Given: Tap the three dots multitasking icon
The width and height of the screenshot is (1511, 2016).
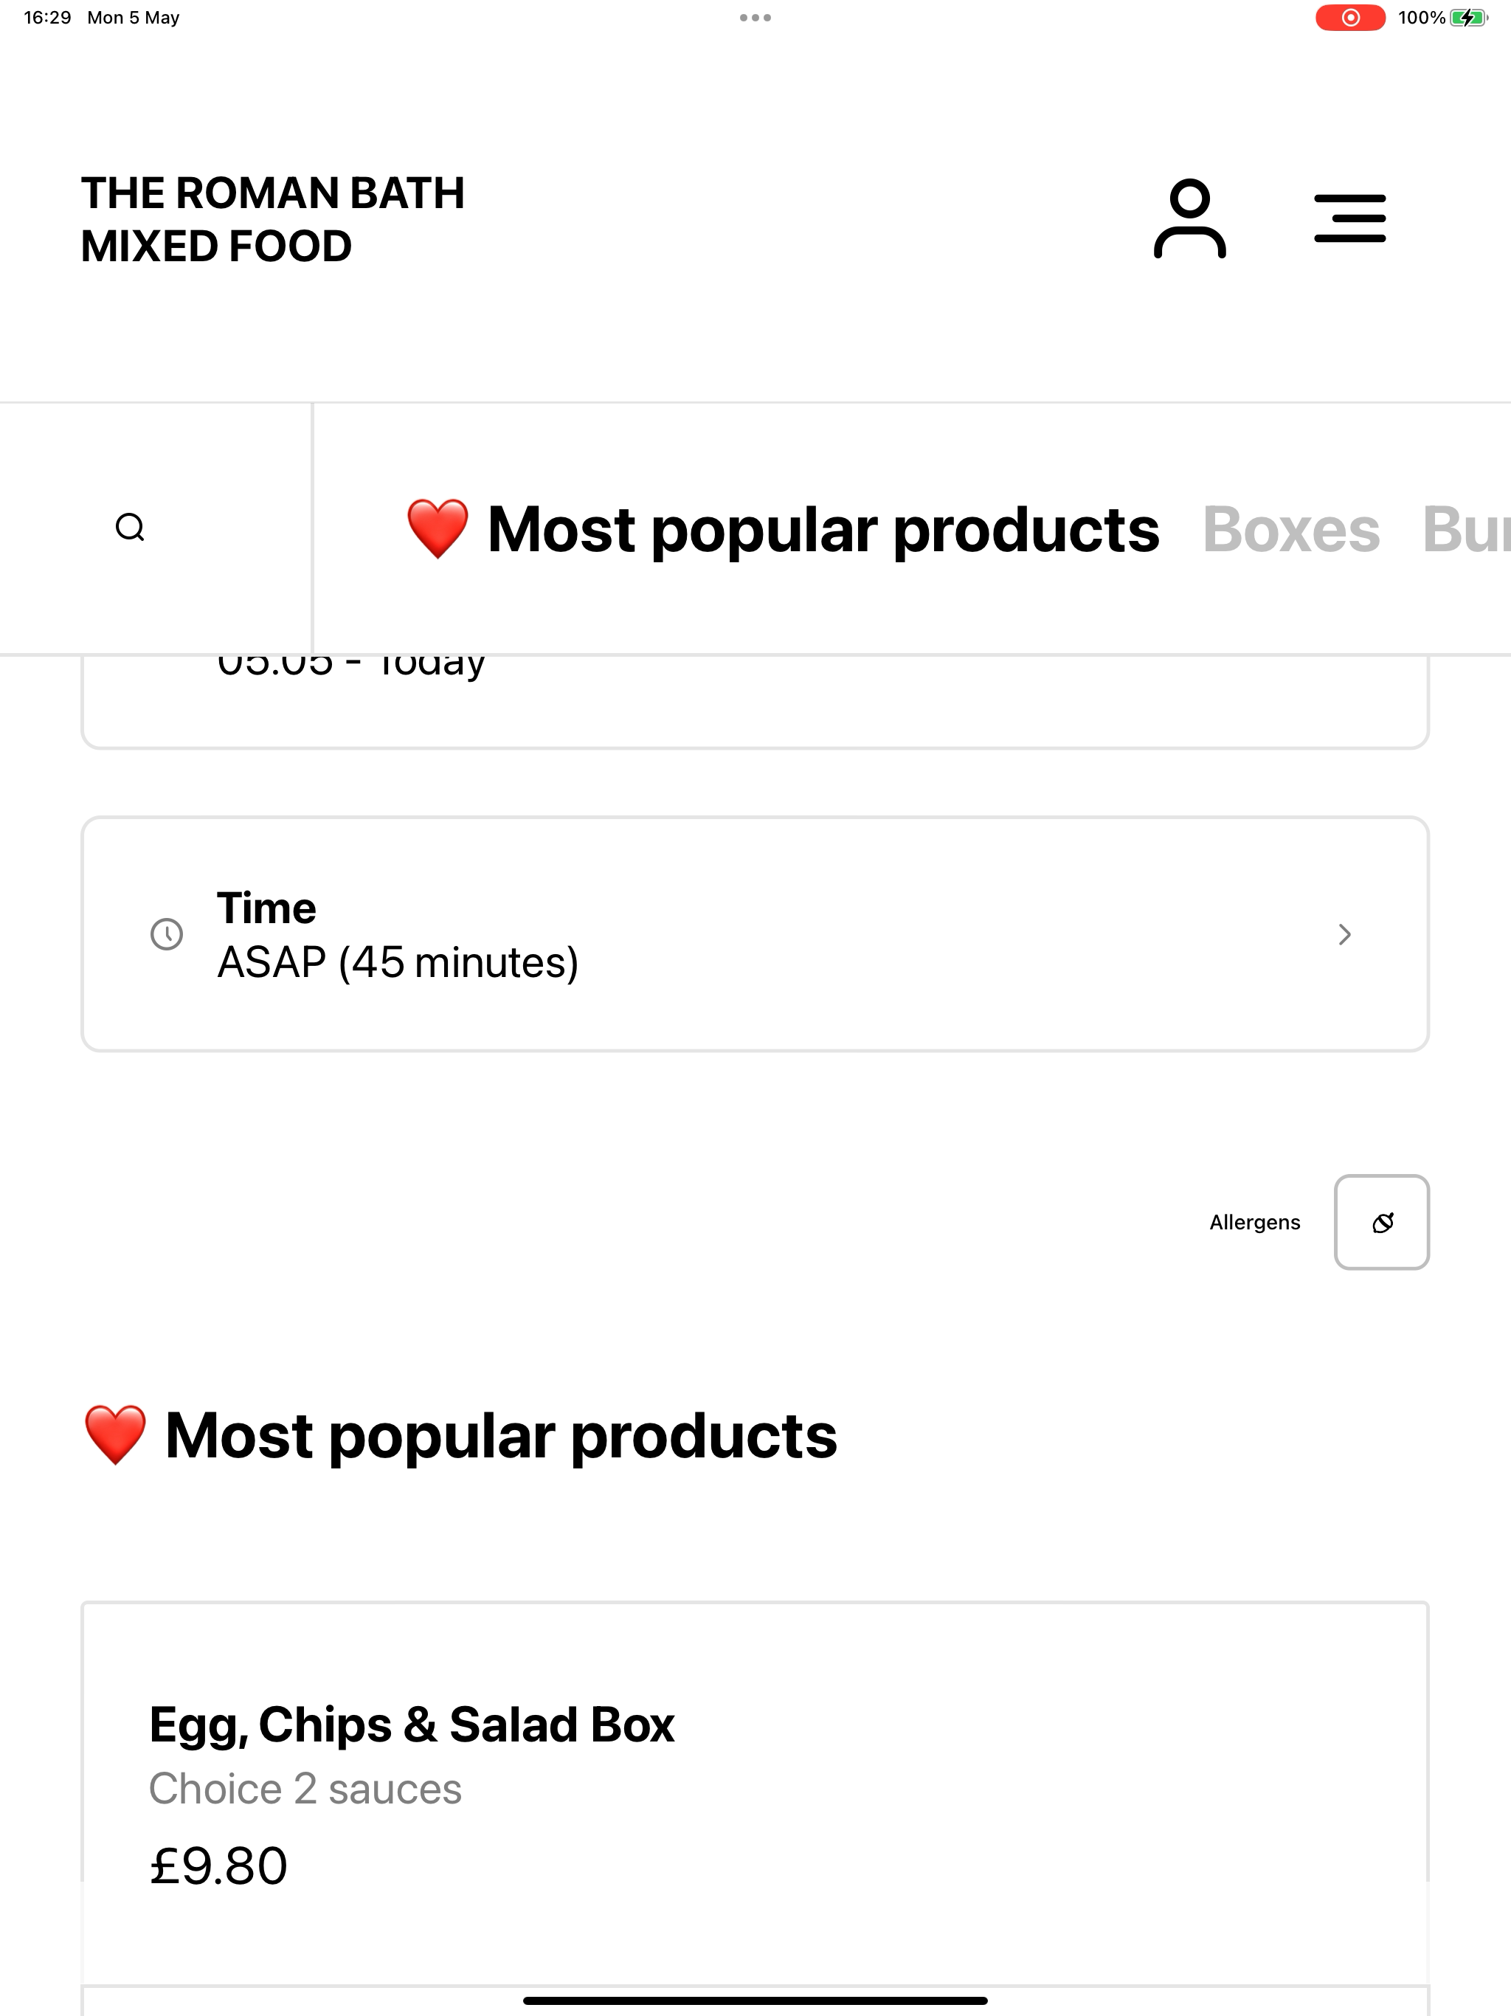Looking at the screenshot, I should click(755, 17).
